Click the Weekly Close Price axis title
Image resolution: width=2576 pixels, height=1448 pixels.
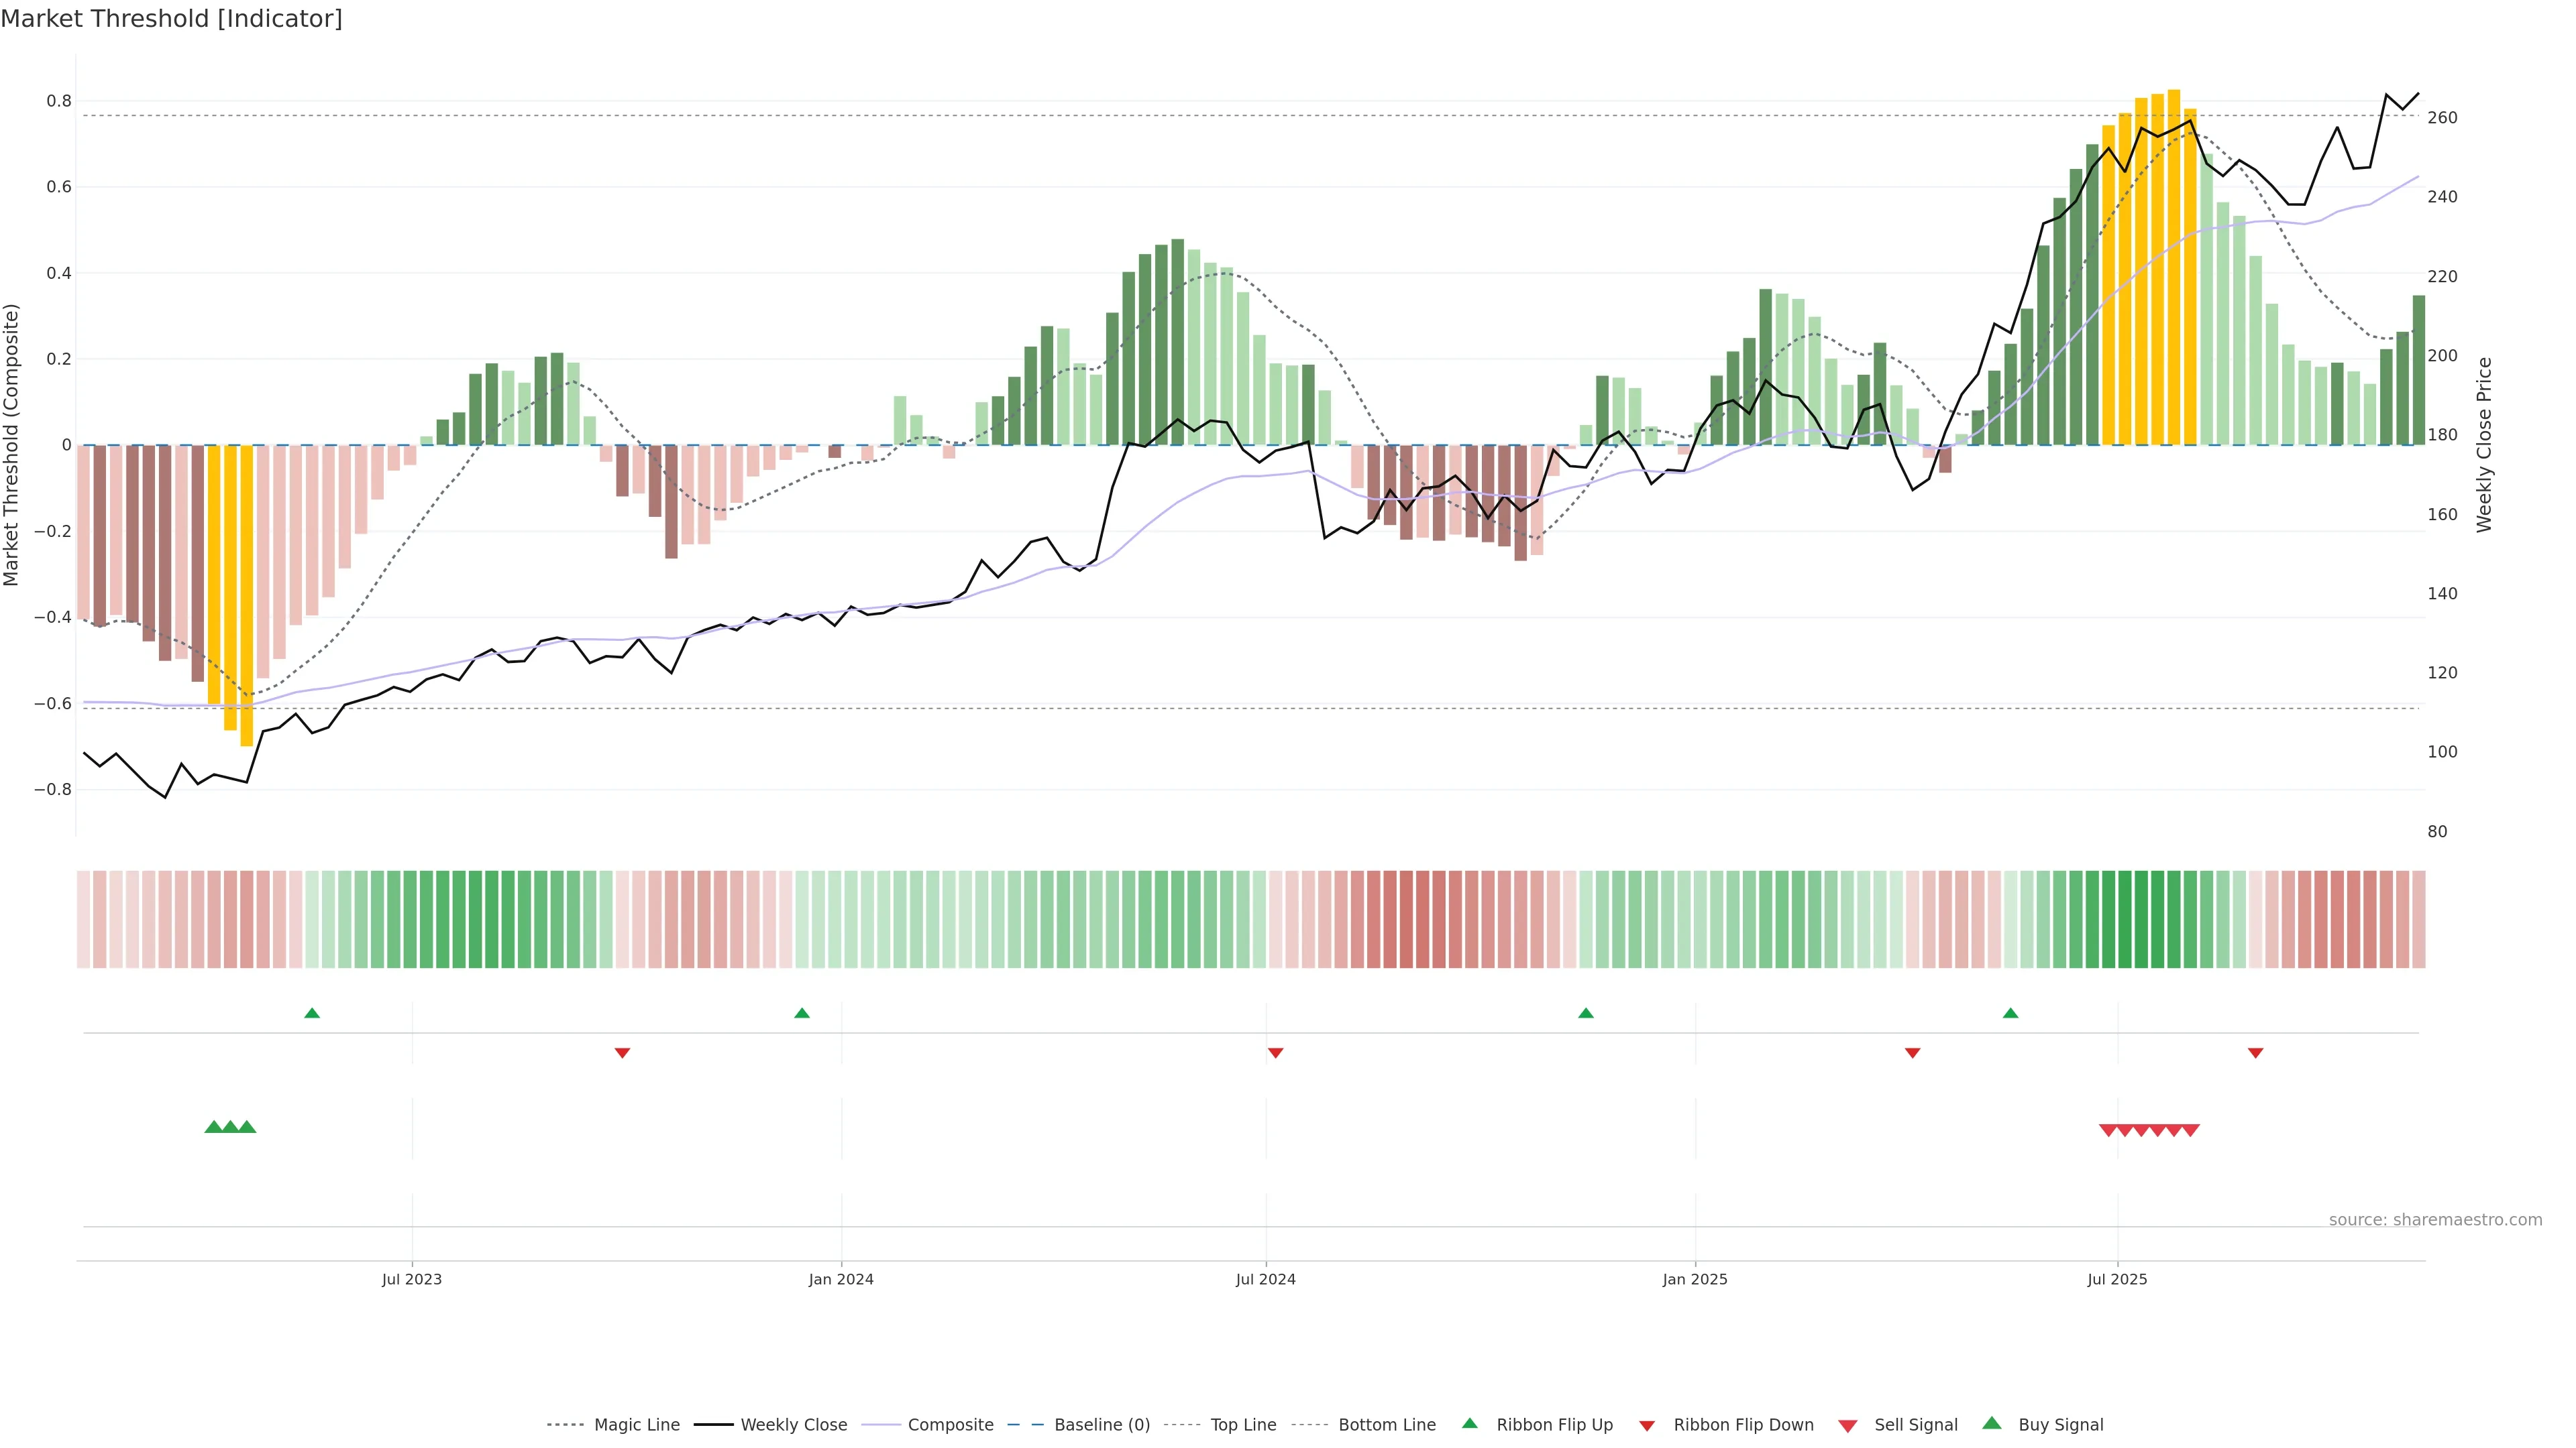point(2484,444)
